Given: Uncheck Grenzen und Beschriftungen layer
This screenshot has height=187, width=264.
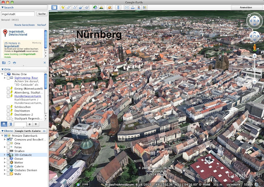Looking at the screenshot, I should [x=8, y=139].
